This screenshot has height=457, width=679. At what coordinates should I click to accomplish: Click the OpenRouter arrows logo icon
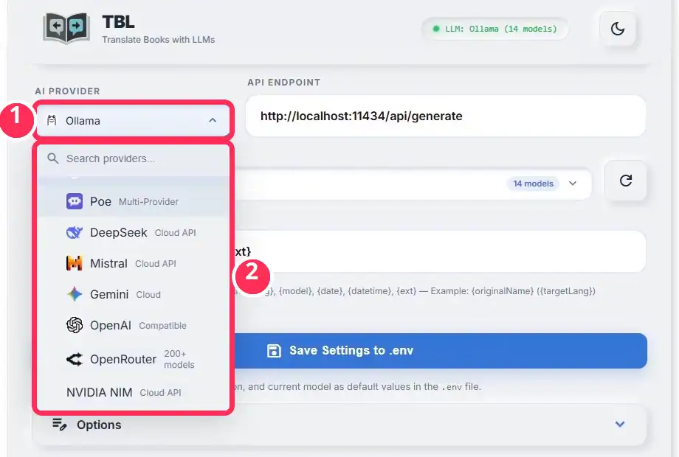tap(75, 359)
